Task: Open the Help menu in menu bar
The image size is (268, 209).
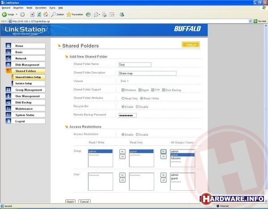Action: pyautogui.click(x=61, y=8)
